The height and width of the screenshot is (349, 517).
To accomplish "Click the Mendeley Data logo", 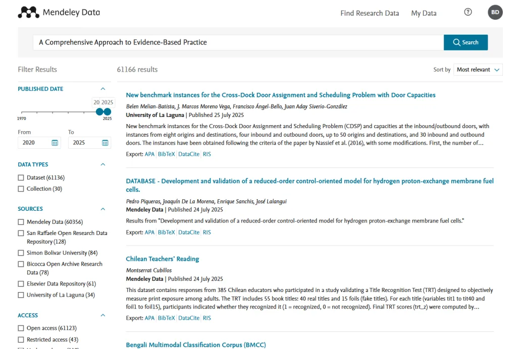I will point(59,13).
